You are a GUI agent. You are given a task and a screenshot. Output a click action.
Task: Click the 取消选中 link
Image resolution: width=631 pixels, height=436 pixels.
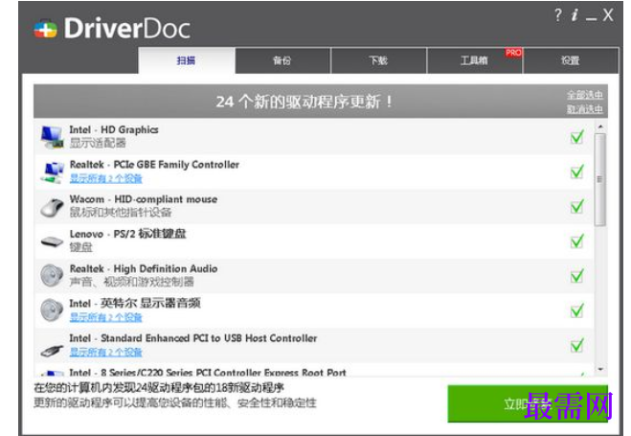(585, 109)
